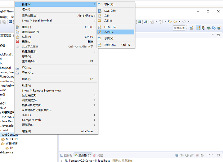Click the META-INF folder
This screenshot has height=162, width=223.
[x=10, y=139]
